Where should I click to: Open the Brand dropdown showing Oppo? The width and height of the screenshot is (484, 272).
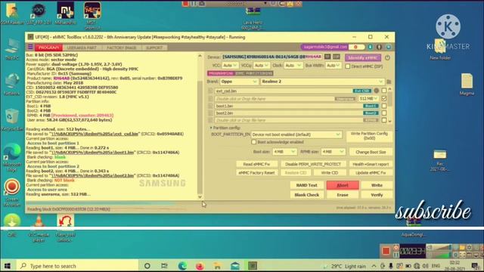click(x=239, y=82)
